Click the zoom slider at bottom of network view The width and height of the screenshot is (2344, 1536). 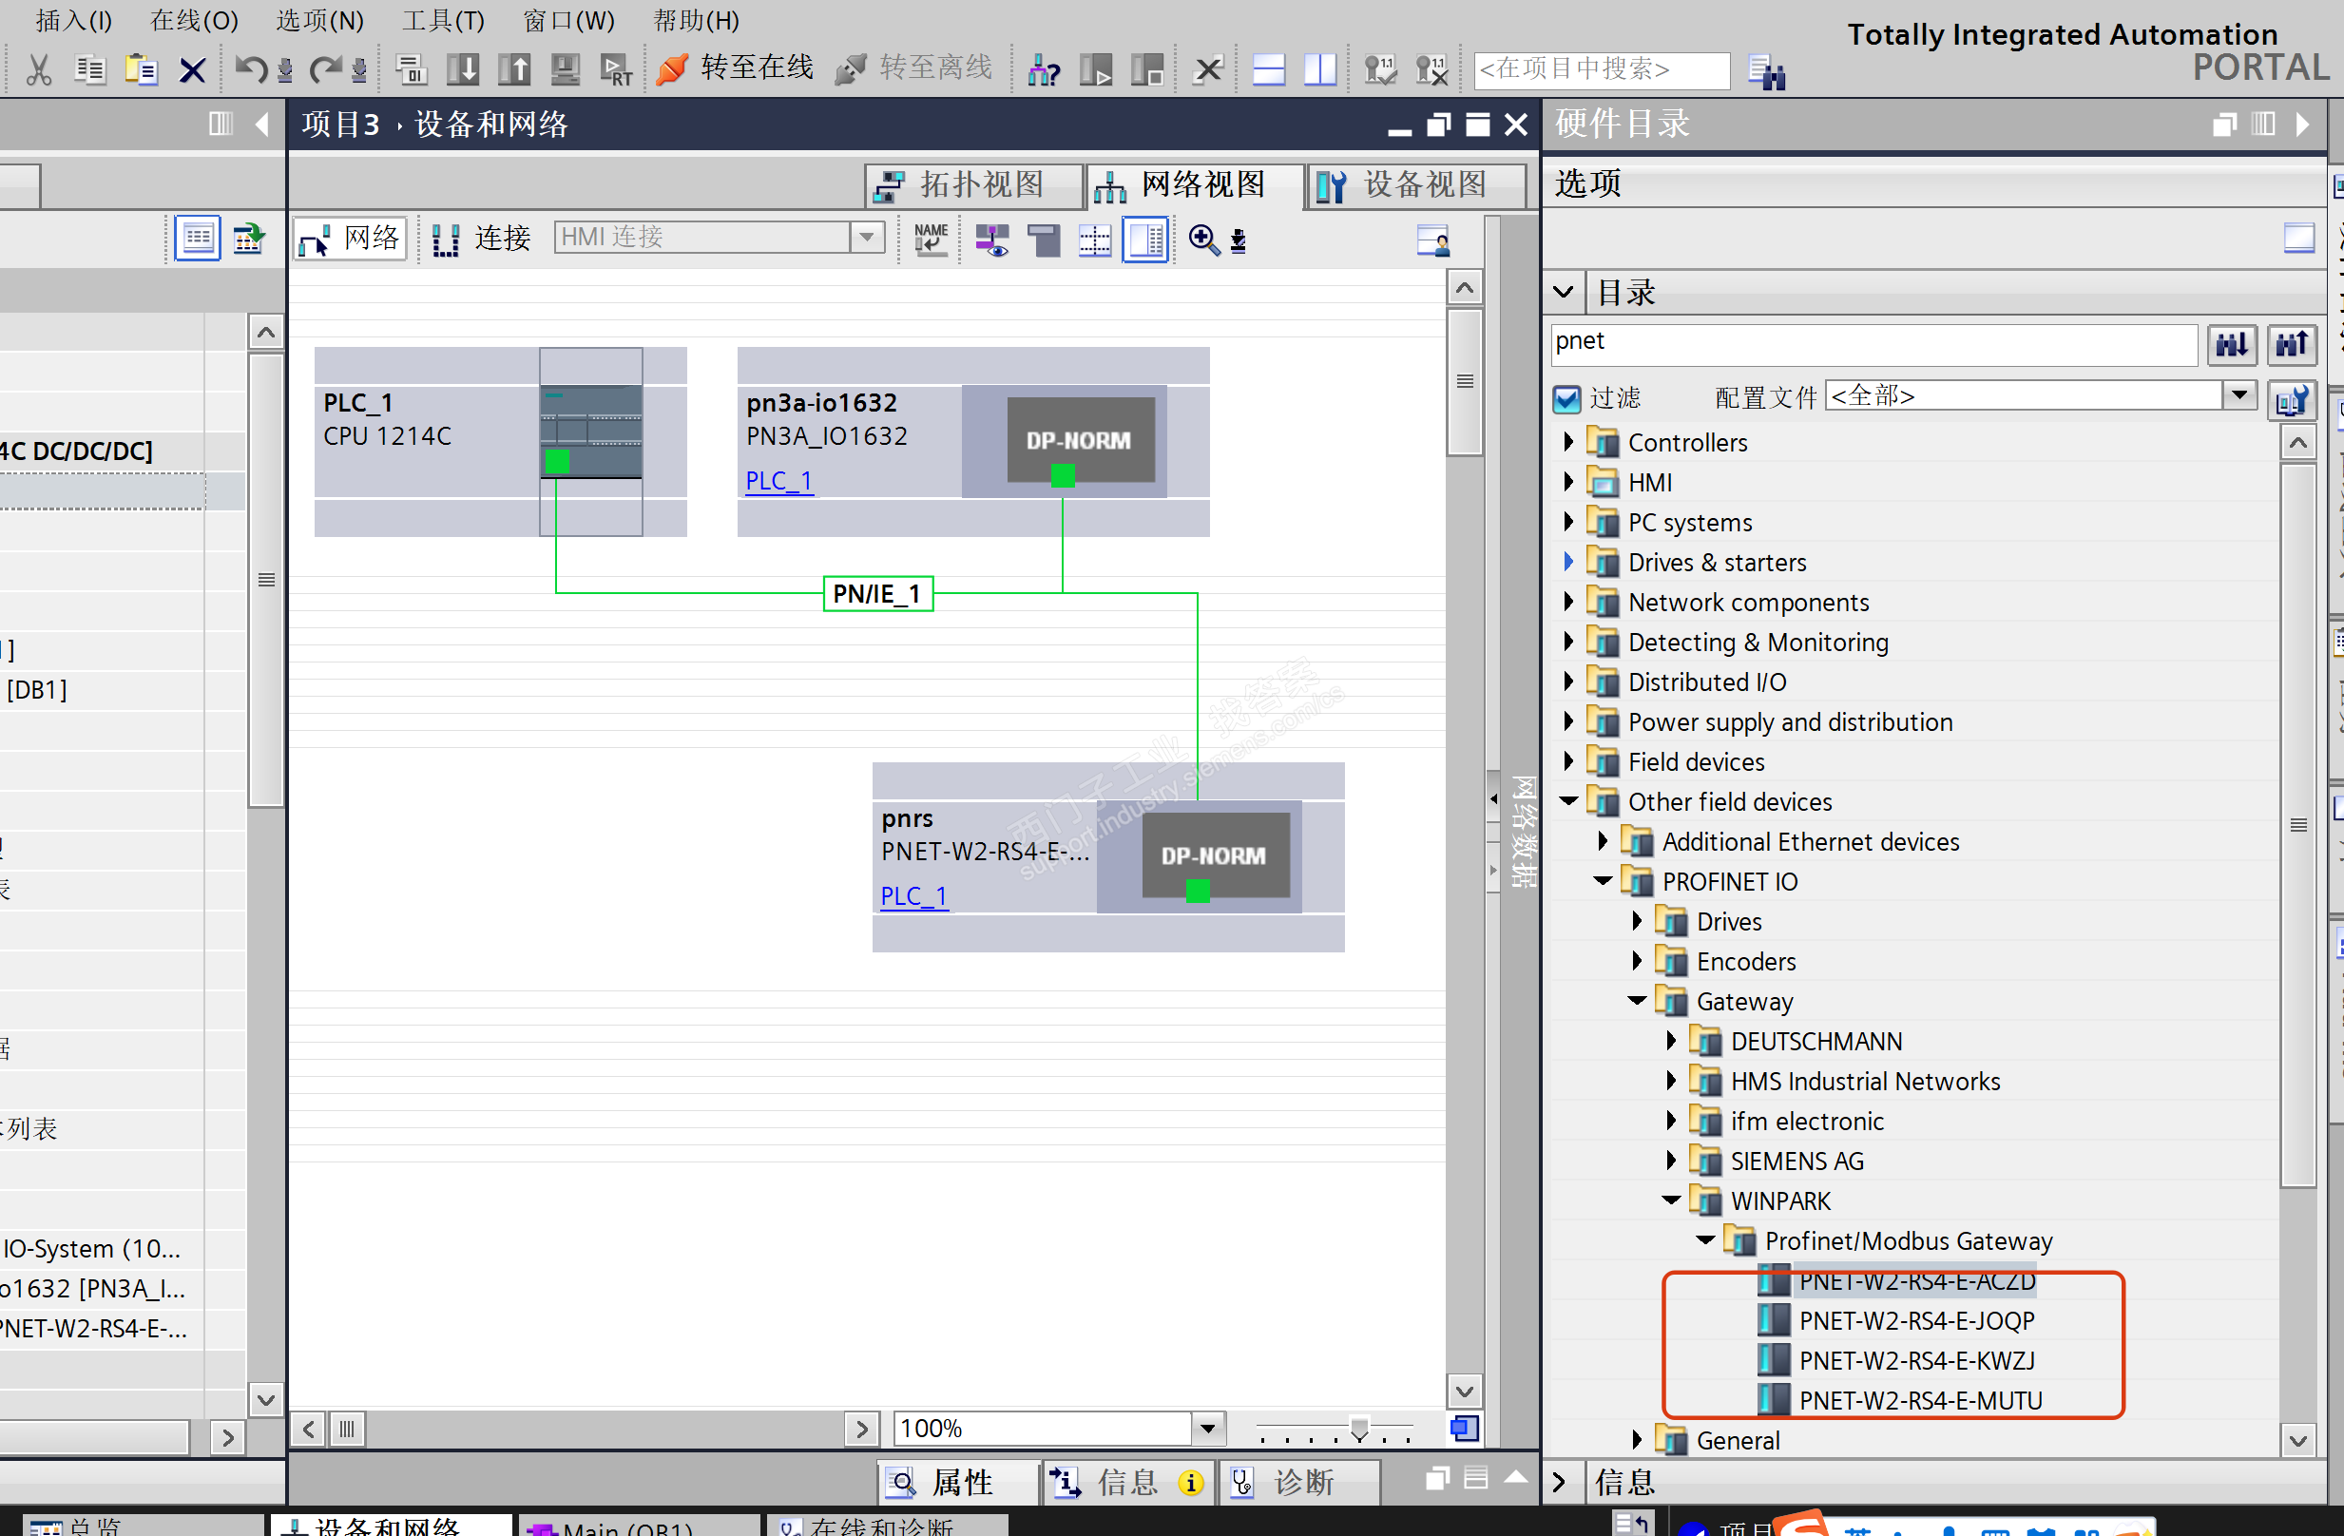point(1358,1429)
